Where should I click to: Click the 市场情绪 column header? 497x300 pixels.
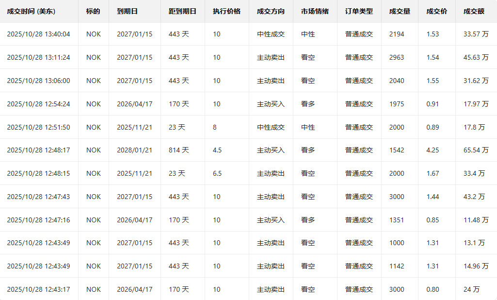coord(315,12)
